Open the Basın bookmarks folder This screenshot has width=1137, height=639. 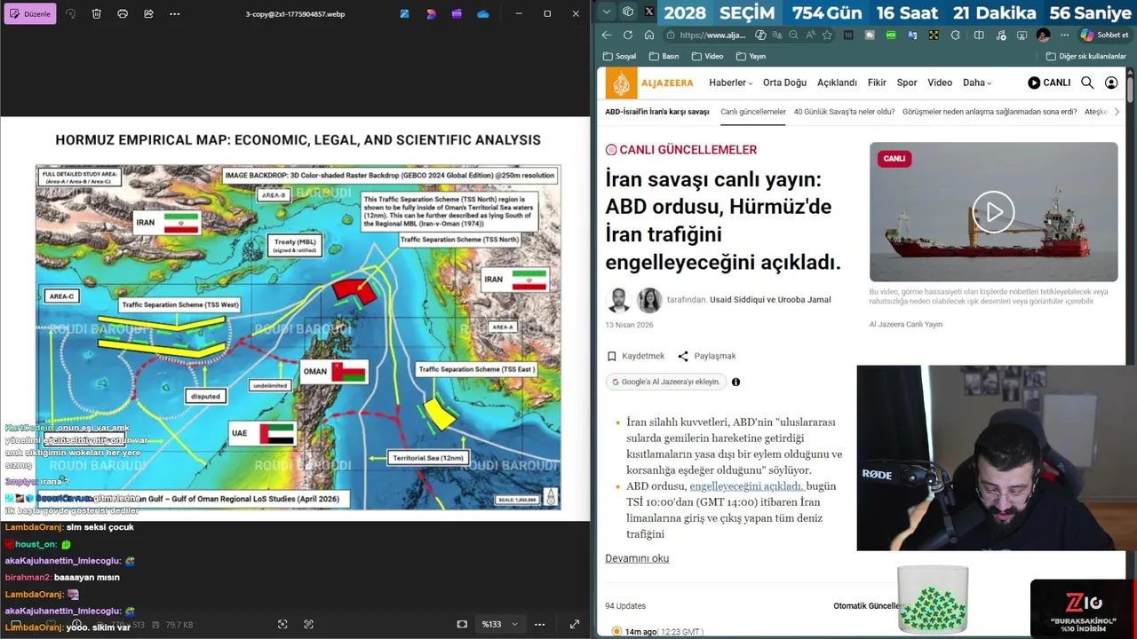[x=664, y=56]
